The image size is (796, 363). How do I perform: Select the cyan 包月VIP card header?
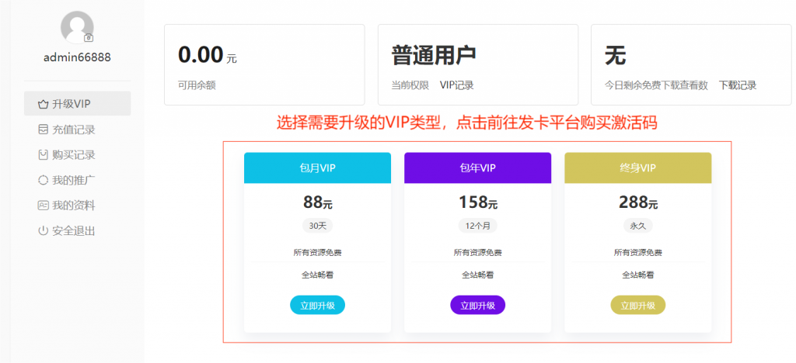[x=317, y=168]
